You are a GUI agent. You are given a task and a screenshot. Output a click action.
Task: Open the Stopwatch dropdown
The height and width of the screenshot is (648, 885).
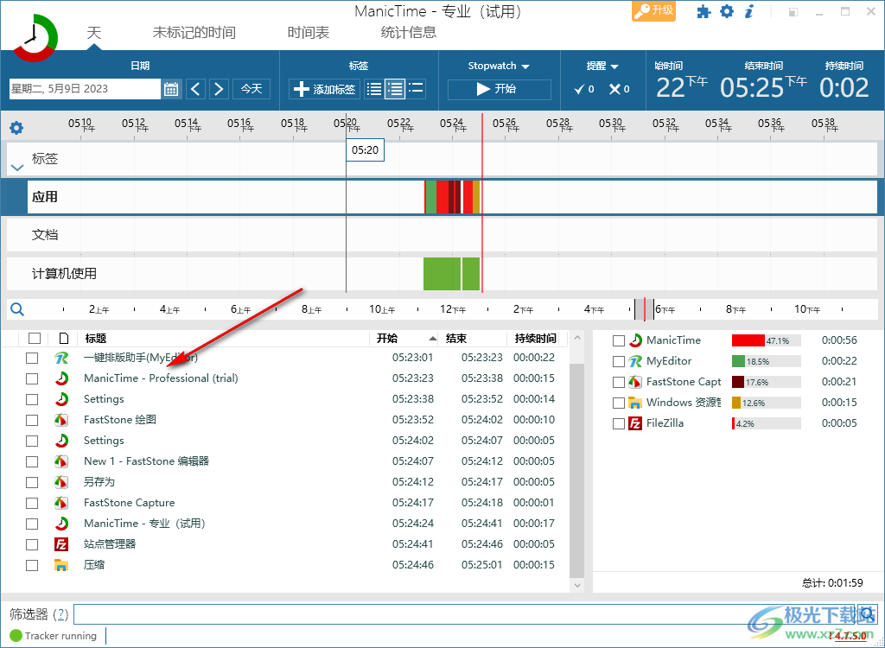(499, 66)
